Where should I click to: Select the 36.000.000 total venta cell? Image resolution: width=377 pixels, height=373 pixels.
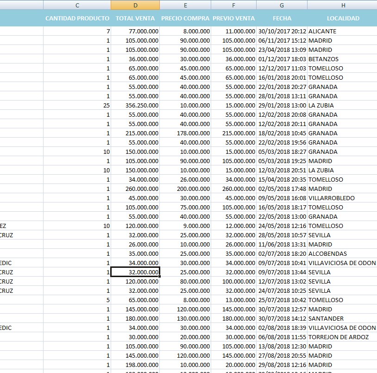tap(135, 59)
